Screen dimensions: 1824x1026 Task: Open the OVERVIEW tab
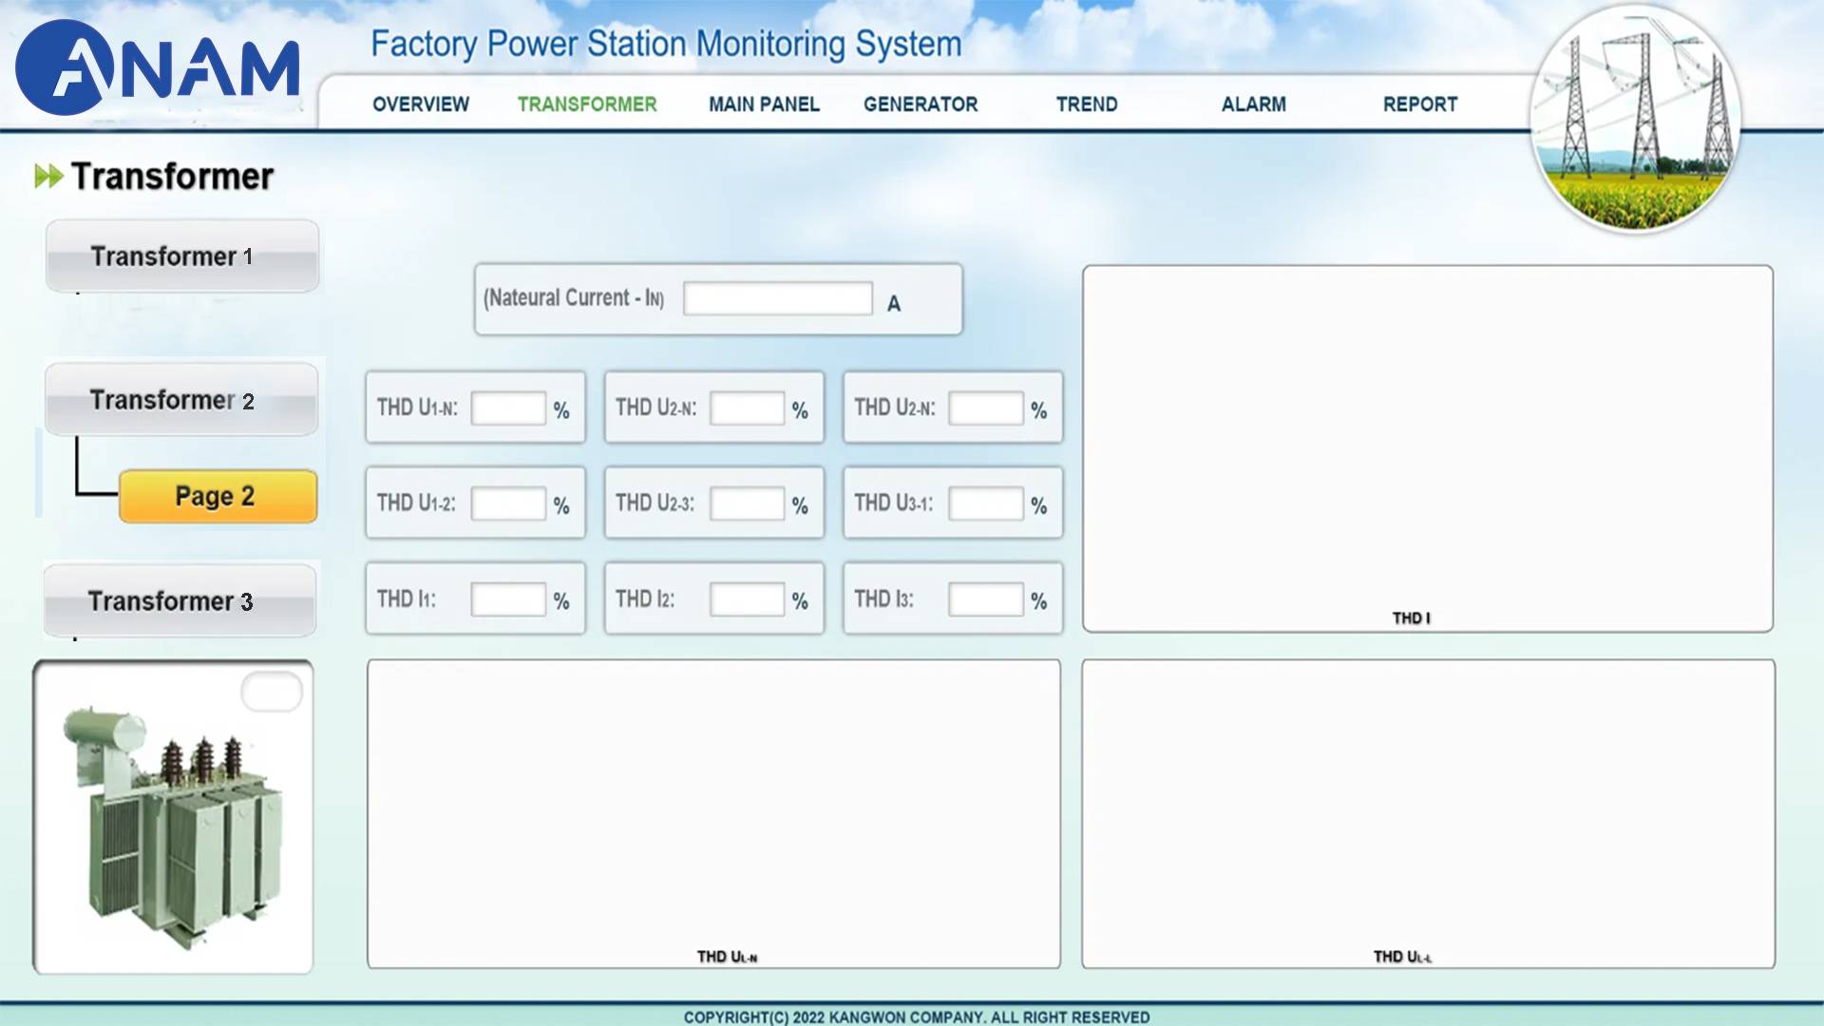click(420, 104)
